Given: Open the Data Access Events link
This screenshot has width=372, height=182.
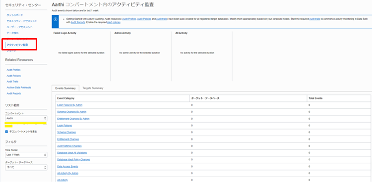Looking at the screenshot, I should (67, 167).
